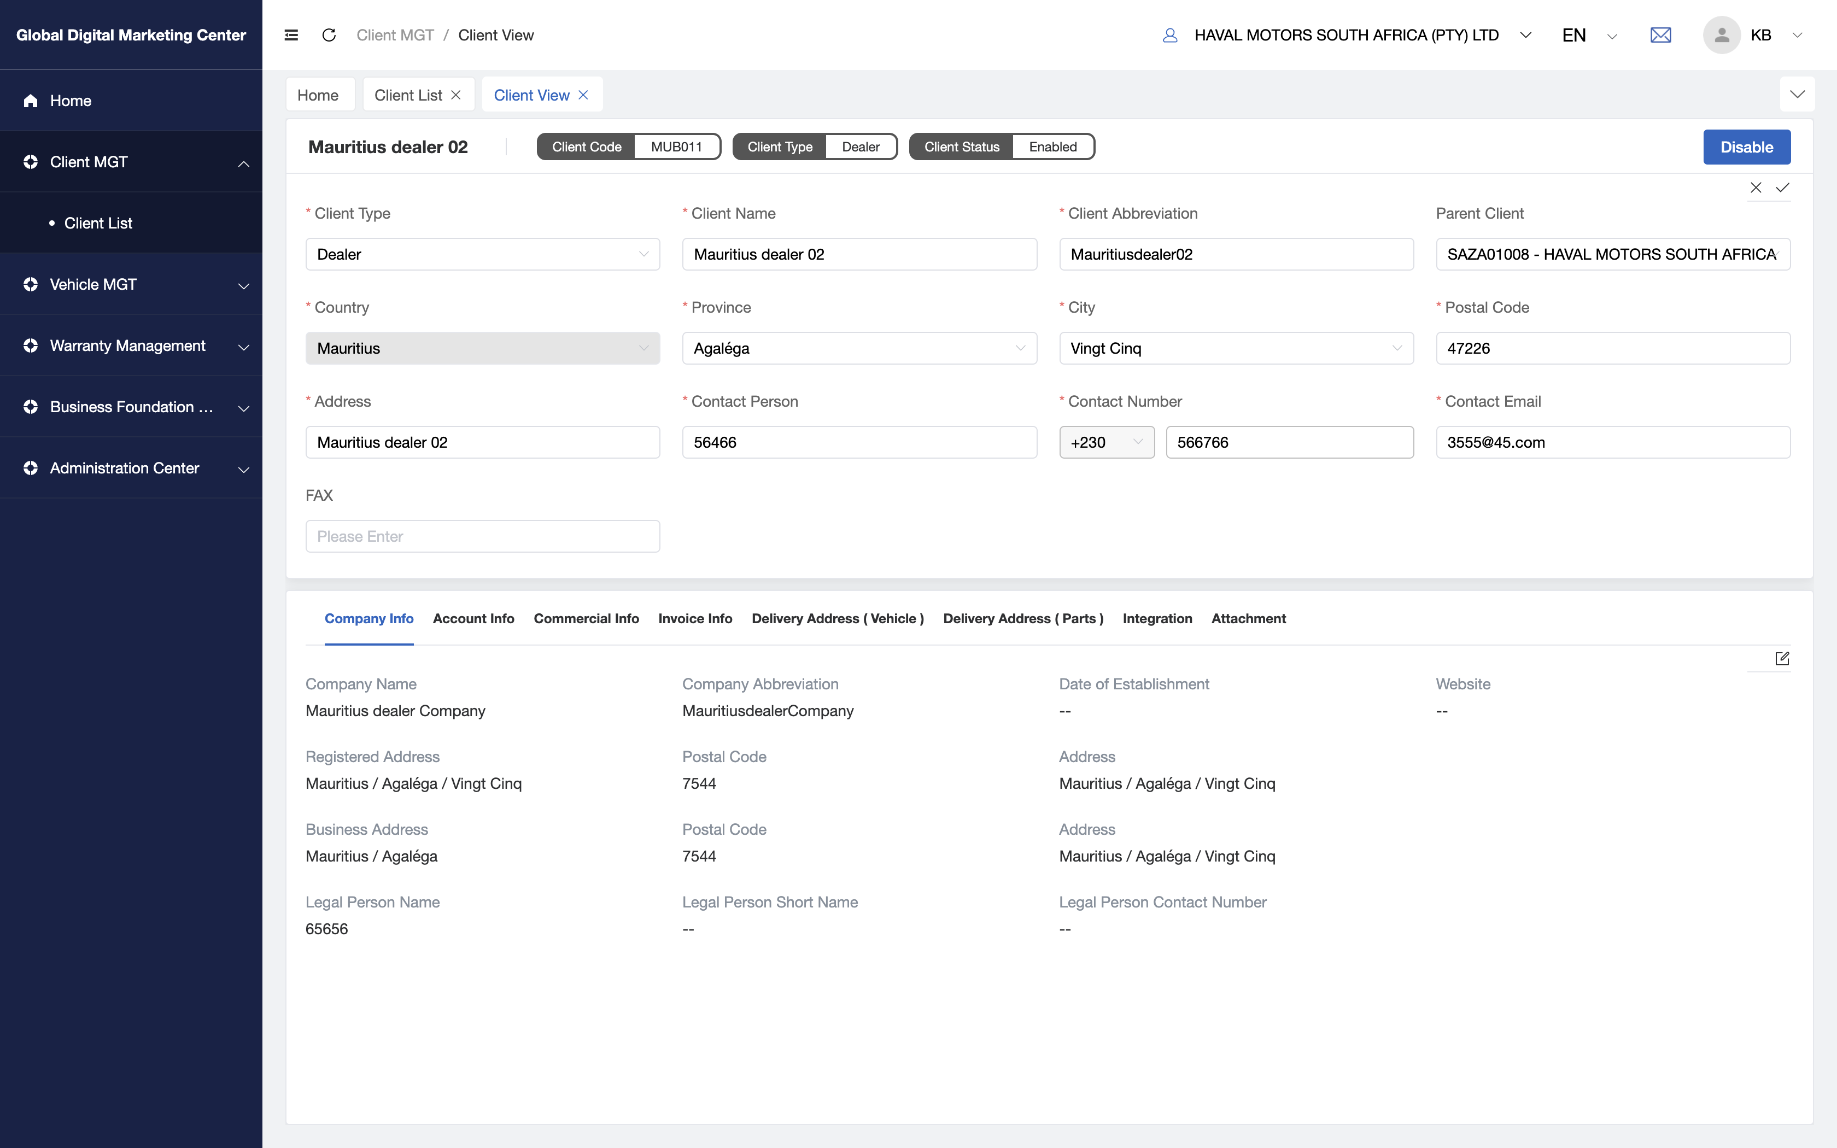Switch to the Attachment tab
1837x1148 pixels.
tap(1249, 619)
